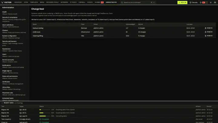Click the yellow warning count badge beside bell
Screen dimensions: 218x123
coord(206,2)
